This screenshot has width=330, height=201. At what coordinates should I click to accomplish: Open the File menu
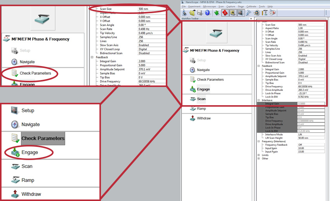pyautogui.click(x=184, y=7)
